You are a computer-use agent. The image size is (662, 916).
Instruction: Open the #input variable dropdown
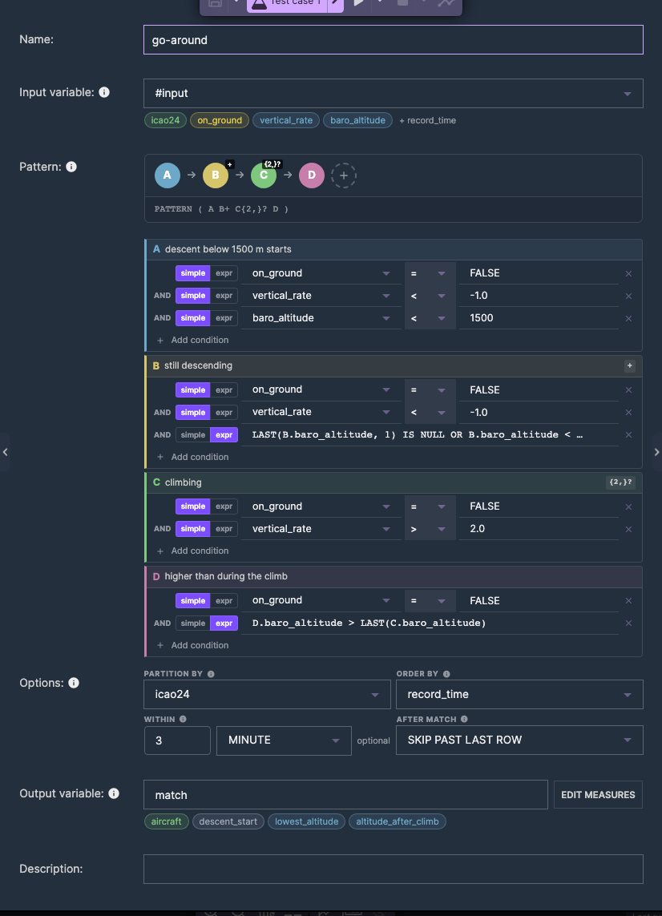(394, 94)
